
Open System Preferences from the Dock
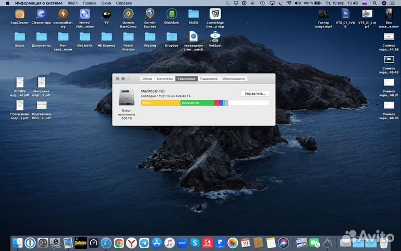[43, 243]
